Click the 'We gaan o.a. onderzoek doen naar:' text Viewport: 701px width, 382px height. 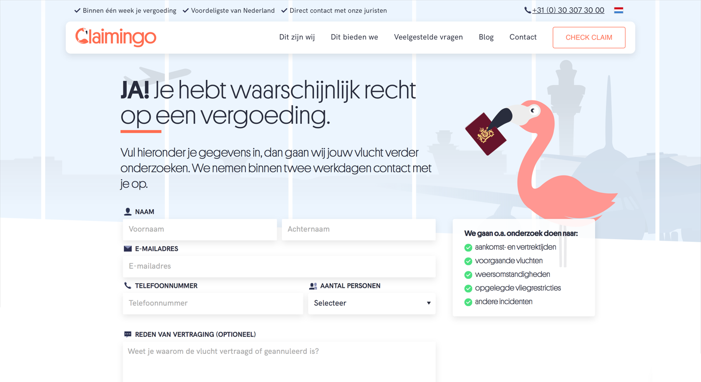coord(521,233)
